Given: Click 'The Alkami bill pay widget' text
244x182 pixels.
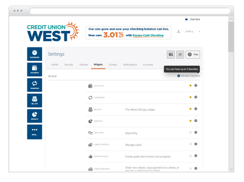Looking at the screenshot, I should pos(140,110).
